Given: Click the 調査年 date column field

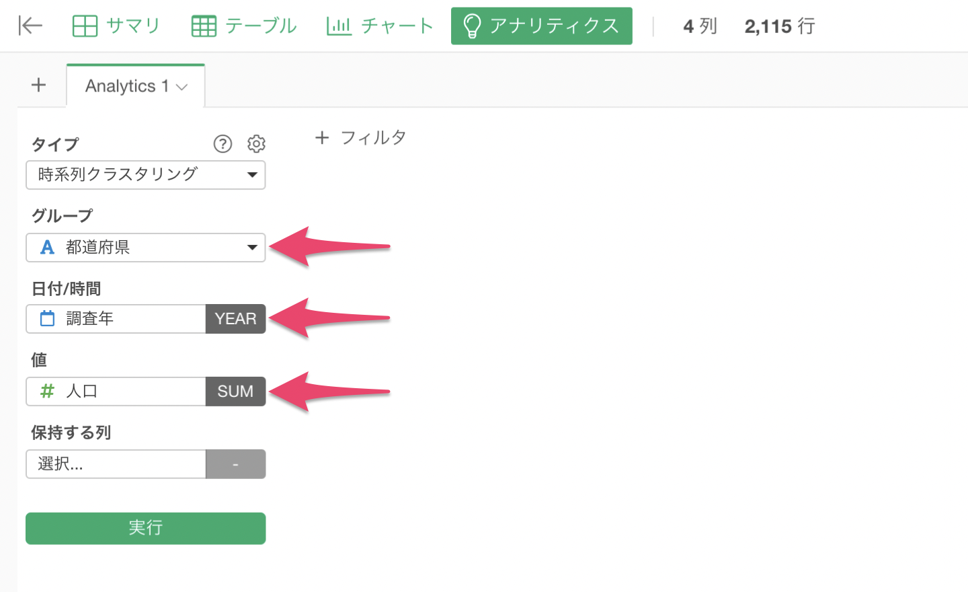Looking at the screenshot, I should (116, 319).
